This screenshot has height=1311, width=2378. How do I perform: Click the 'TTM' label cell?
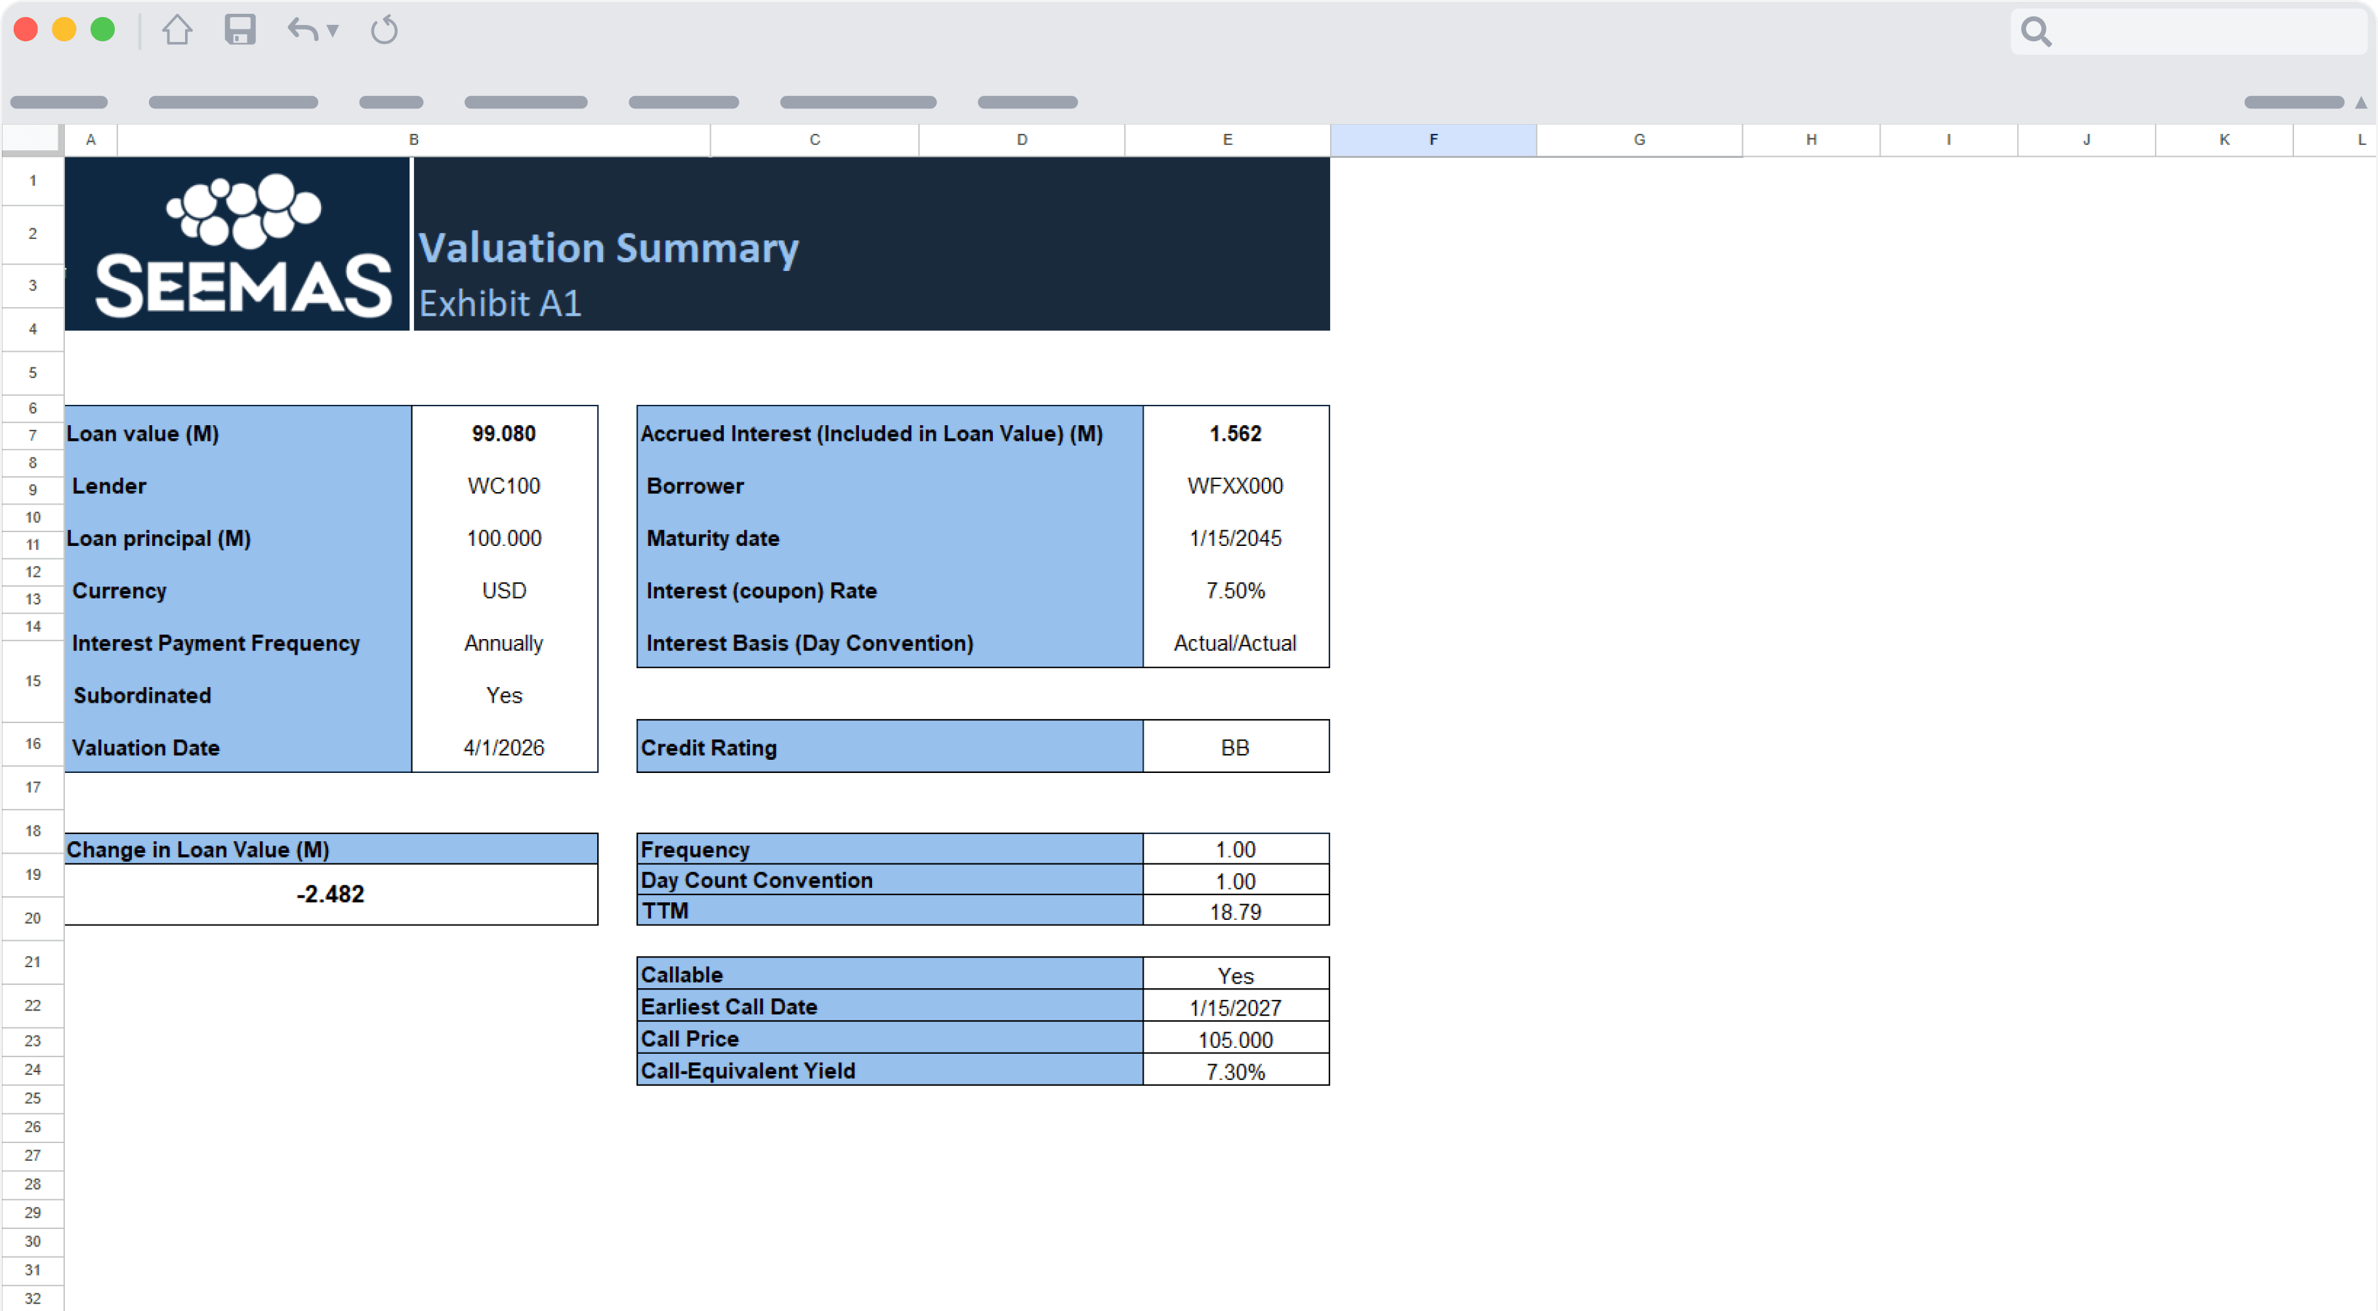(x=890, y=911)
